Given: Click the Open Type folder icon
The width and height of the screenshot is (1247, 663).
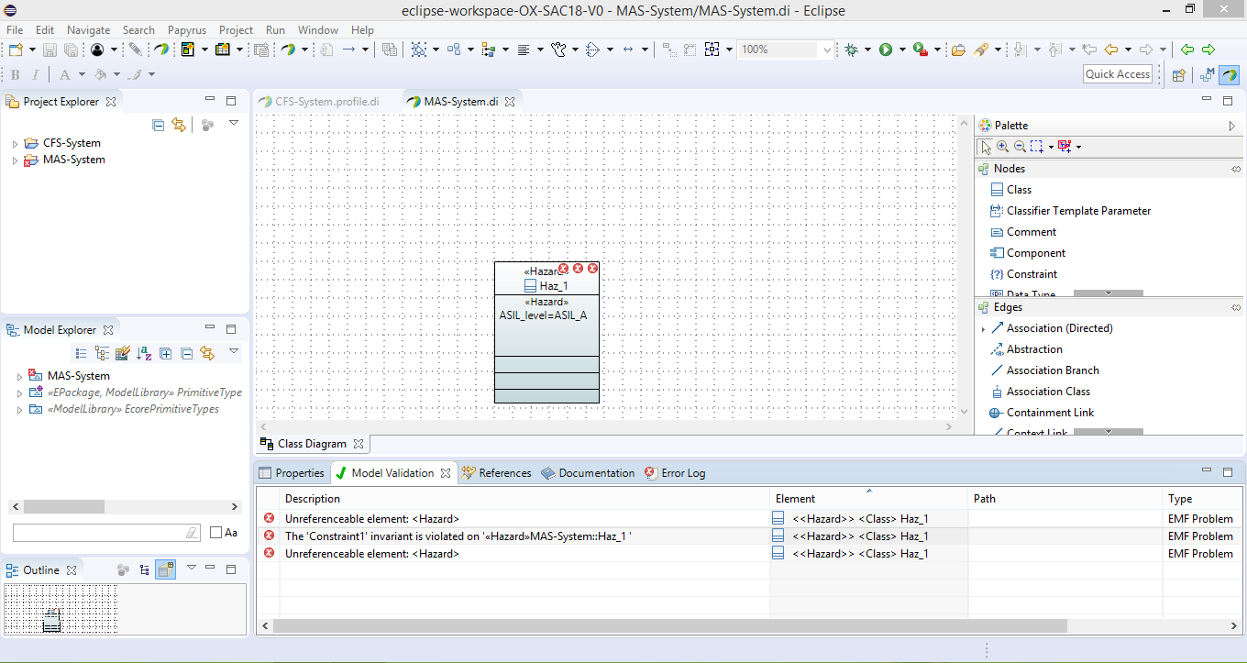Looking at the screenshot, I should click(958, 50).
